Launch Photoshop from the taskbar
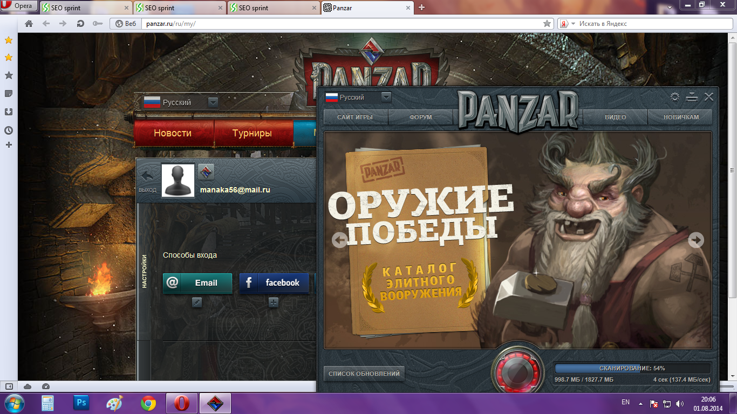This screenshot has width=737, height=414. pyautogui.click(x=81, y=403)
